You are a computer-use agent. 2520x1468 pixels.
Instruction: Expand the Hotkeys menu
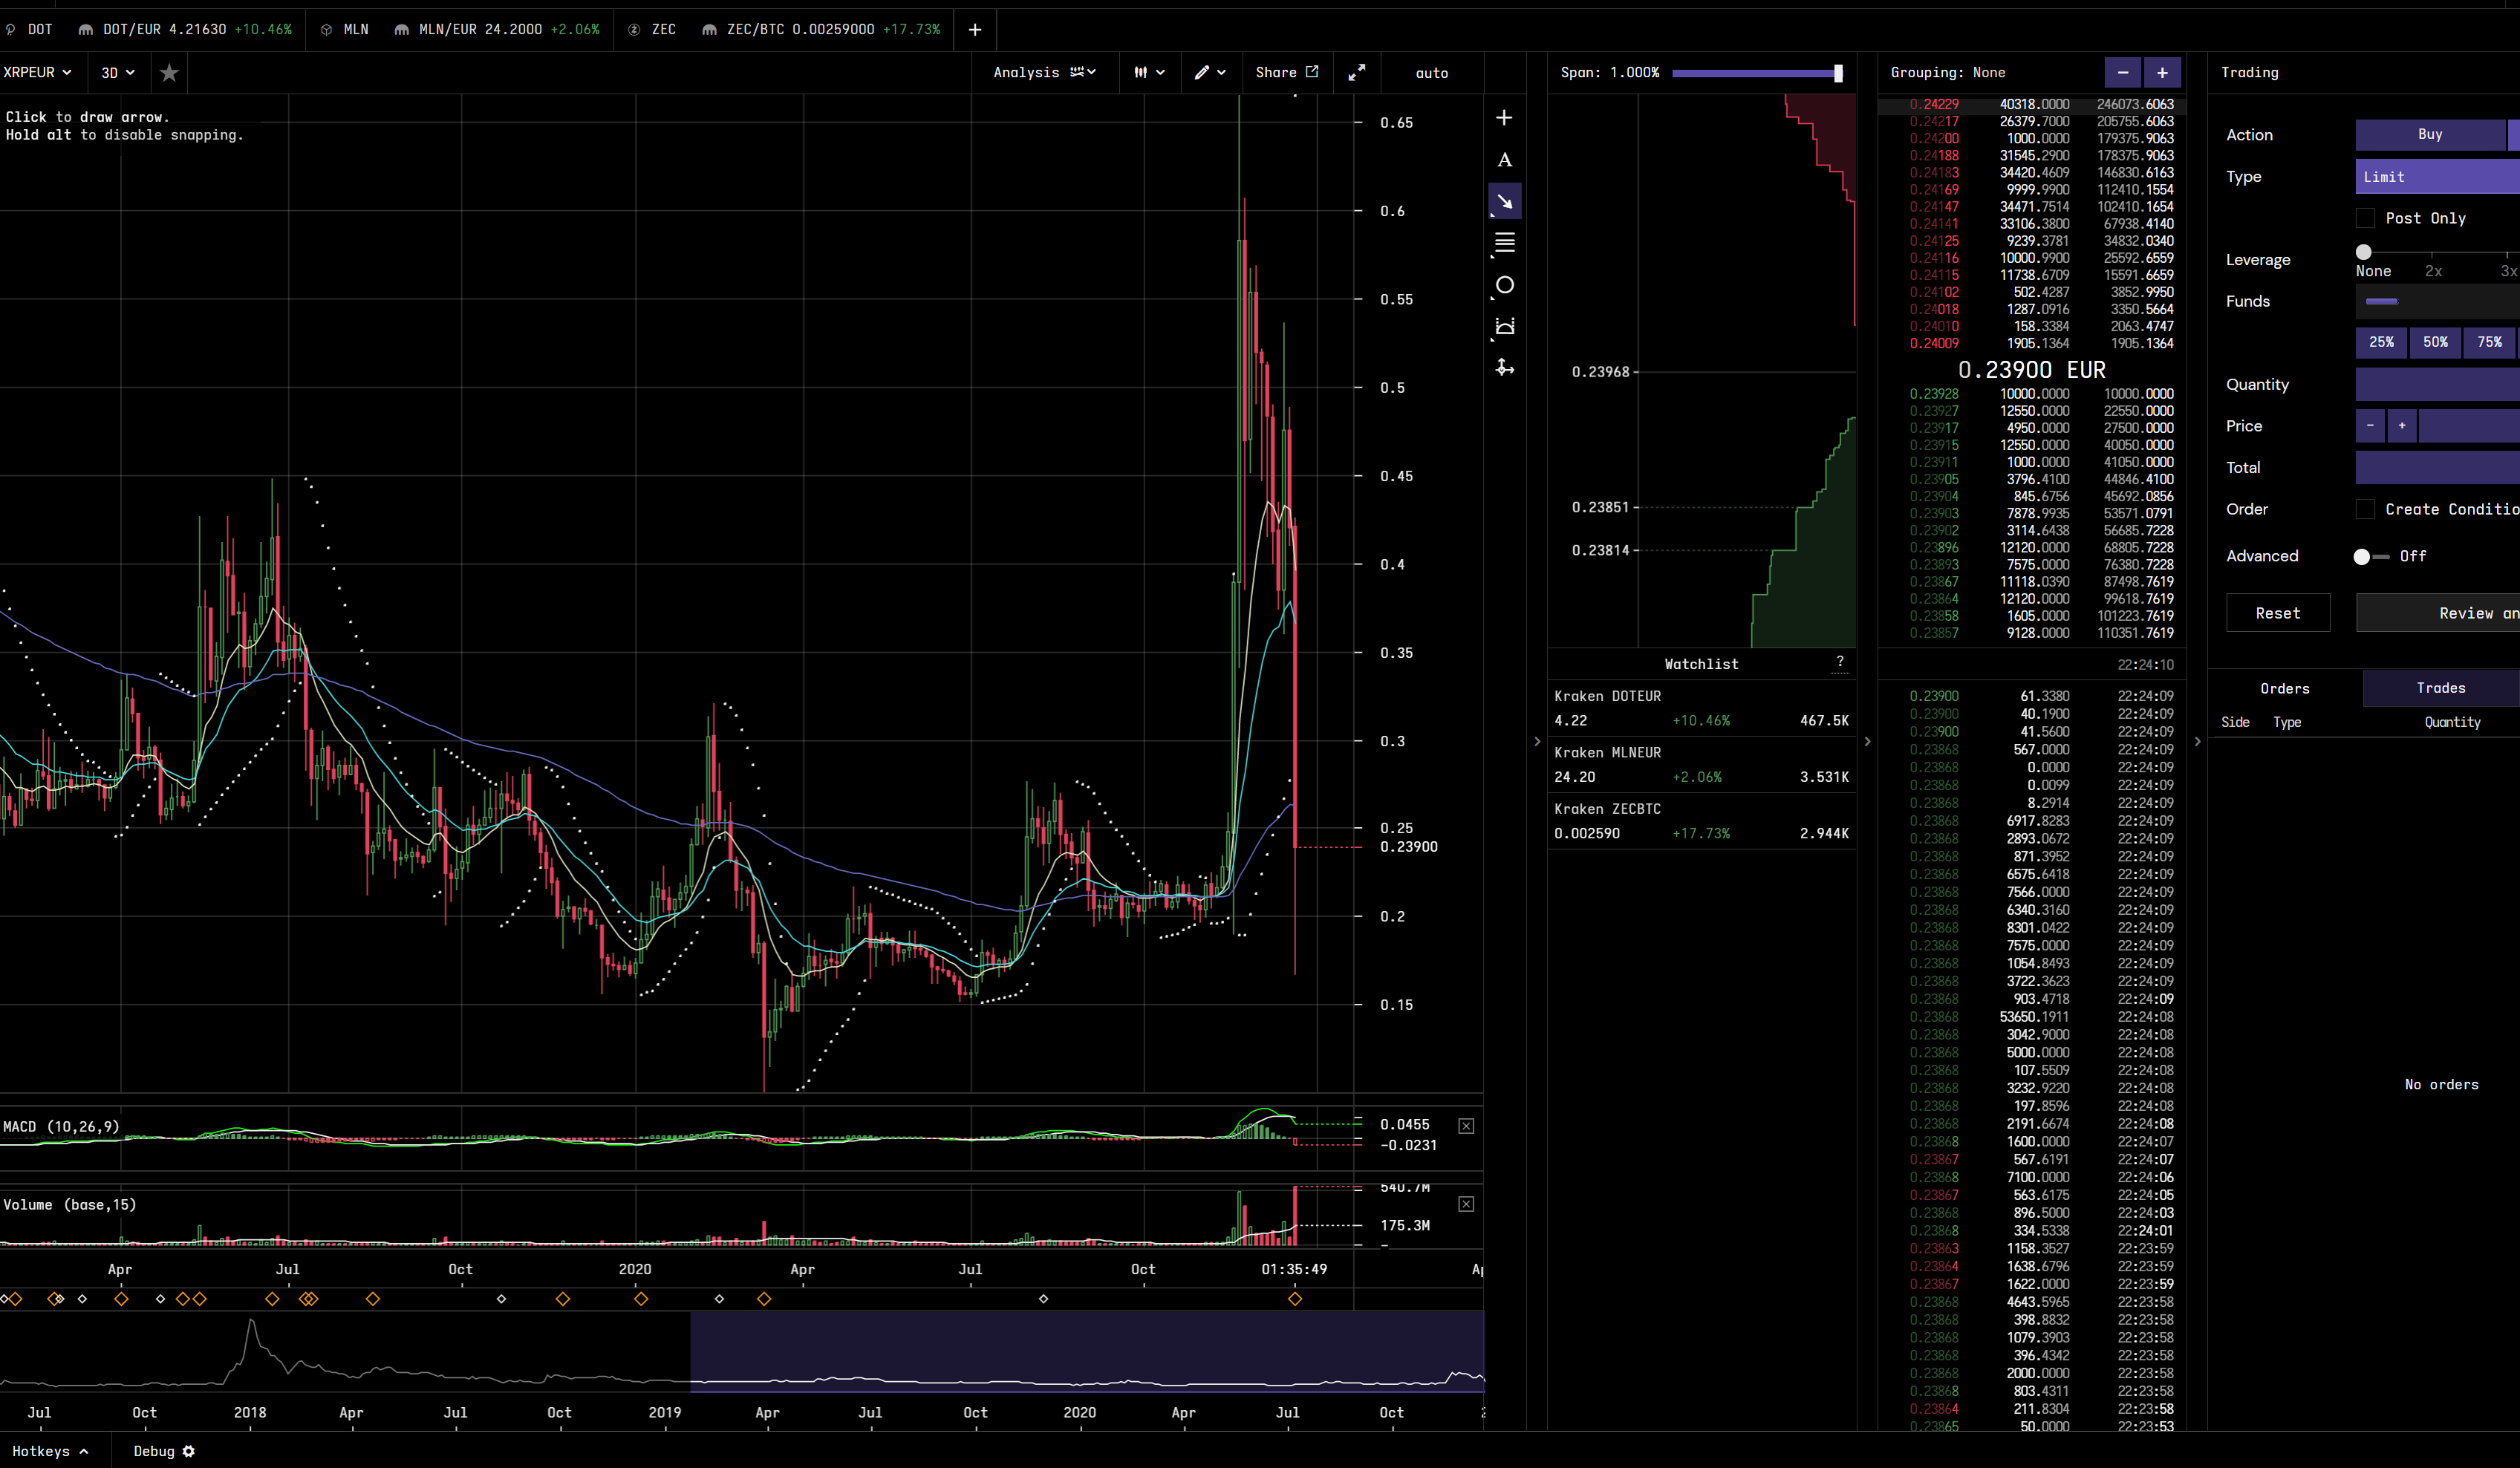click(50, 1451)
